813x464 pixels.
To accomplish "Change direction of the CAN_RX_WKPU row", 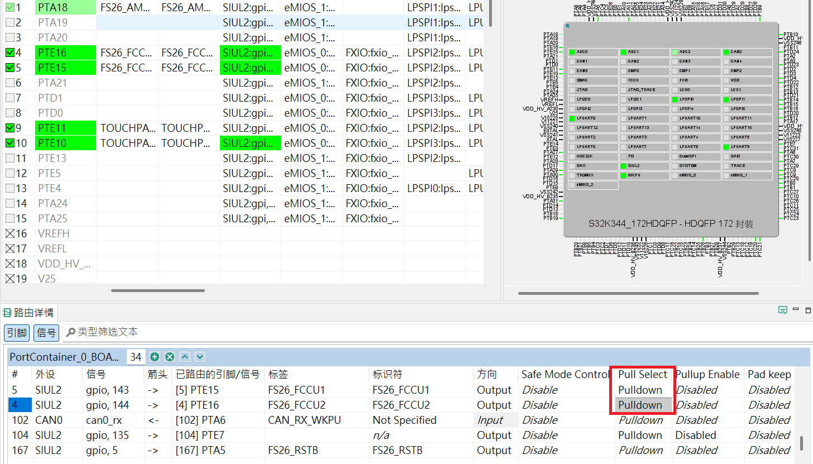I will [x=496, y=420].
